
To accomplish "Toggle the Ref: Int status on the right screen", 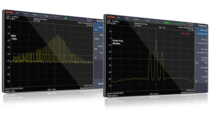I will click(120, 17).
